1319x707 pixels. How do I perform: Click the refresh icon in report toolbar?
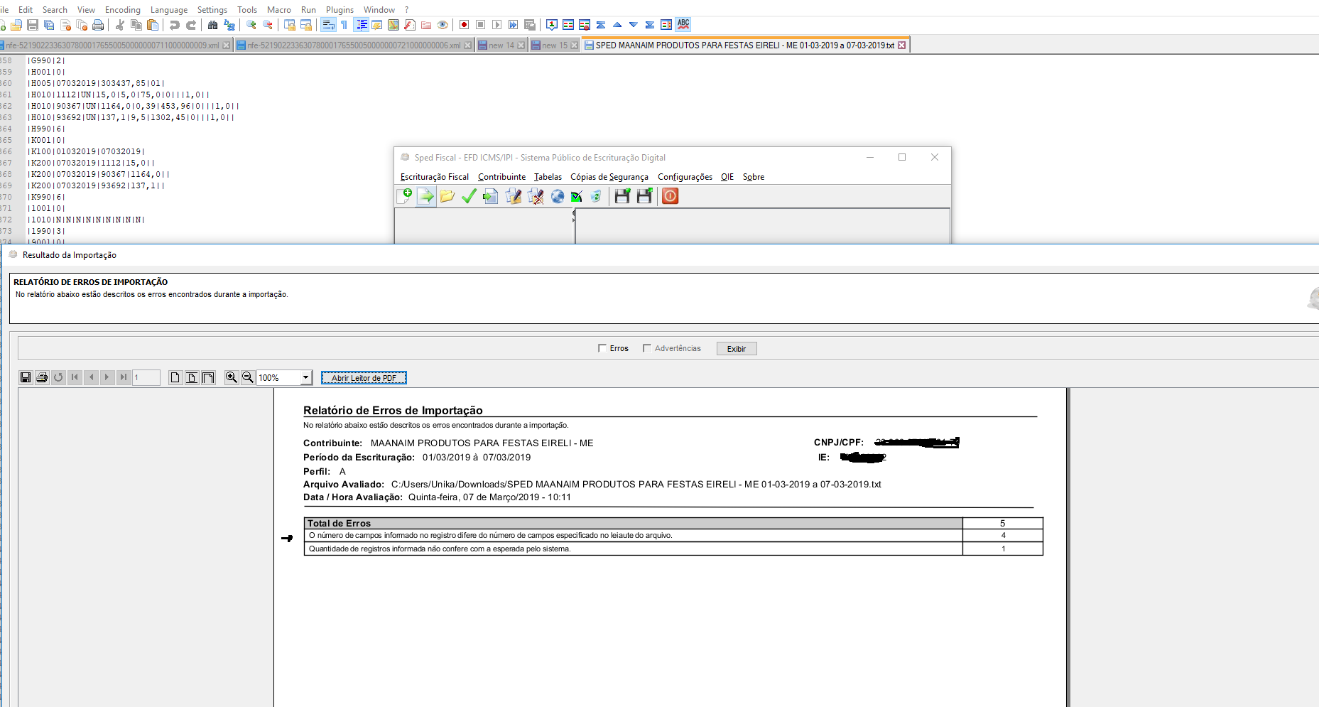point(58,377)
